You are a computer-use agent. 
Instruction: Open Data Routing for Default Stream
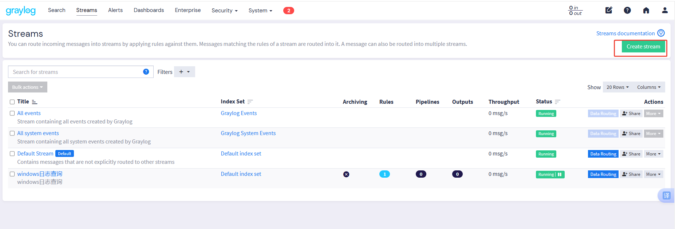point(603,154)
